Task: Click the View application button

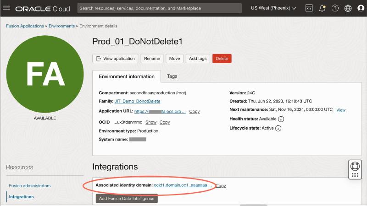Action: pos(115,59)
